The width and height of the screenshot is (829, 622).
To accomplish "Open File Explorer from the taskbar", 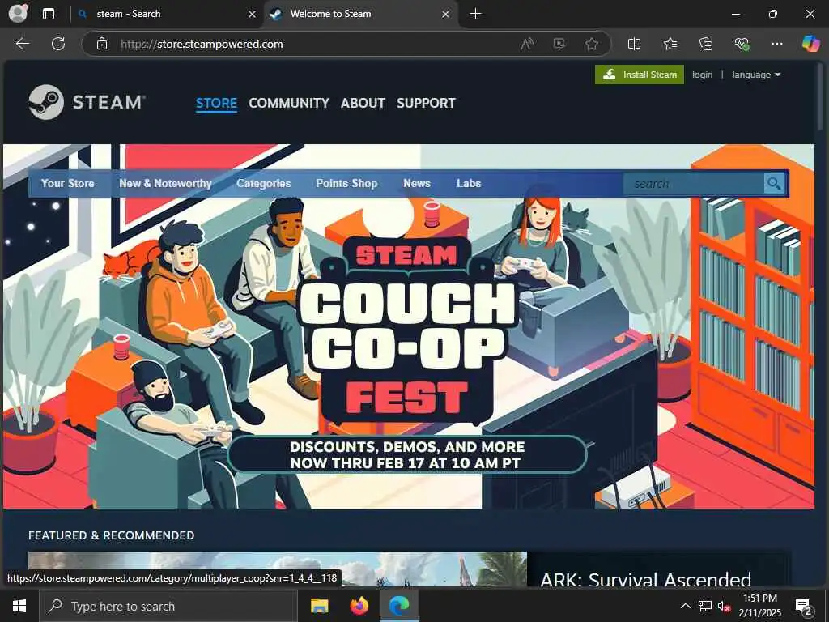I will point(319,606).
